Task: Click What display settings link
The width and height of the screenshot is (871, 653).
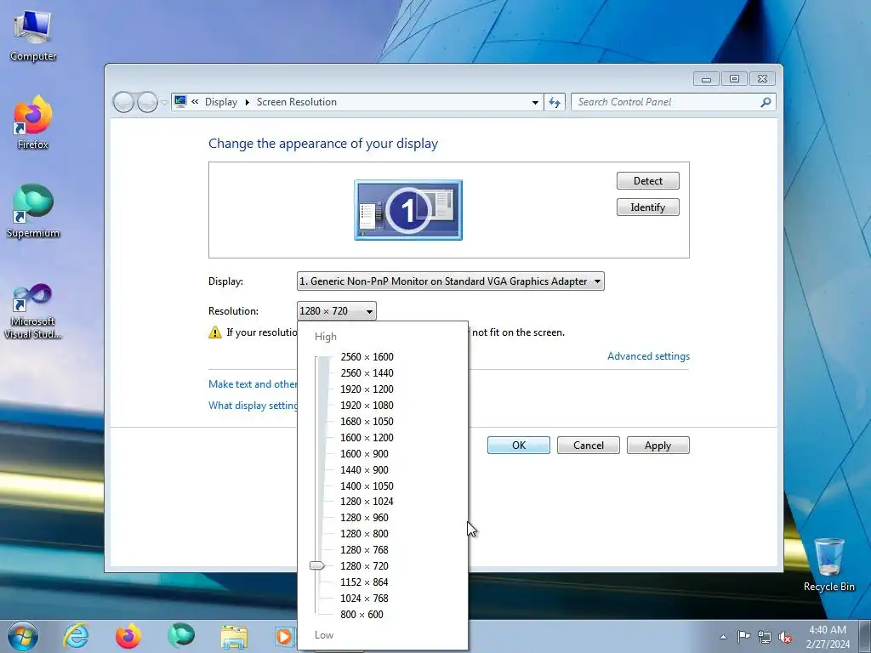Action: pyautogui.click(x=253, y=406)
